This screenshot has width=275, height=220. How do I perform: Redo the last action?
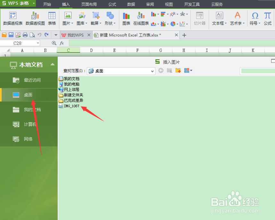point(46,35)
